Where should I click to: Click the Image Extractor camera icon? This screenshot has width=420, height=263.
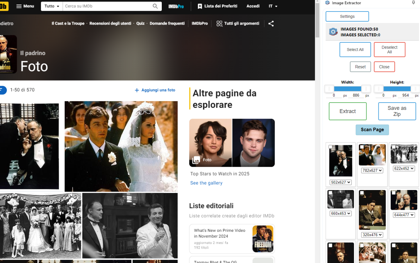tap(333, 32)
